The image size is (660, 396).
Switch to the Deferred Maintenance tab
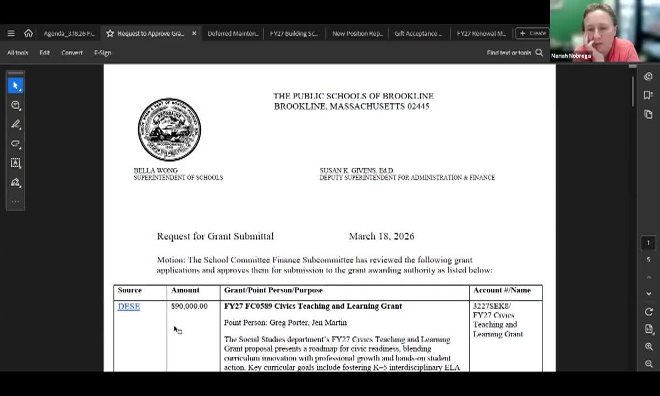pos(233,34)
